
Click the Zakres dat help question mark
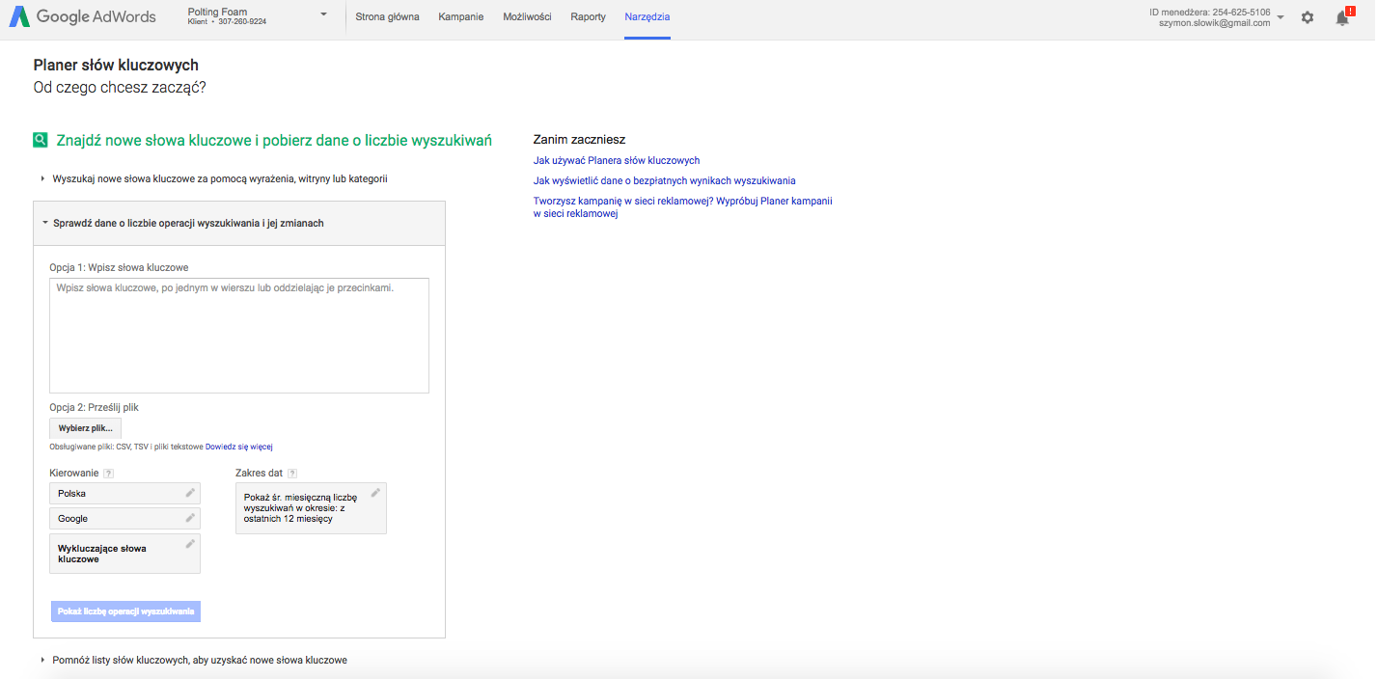click(x=292, y=474)
